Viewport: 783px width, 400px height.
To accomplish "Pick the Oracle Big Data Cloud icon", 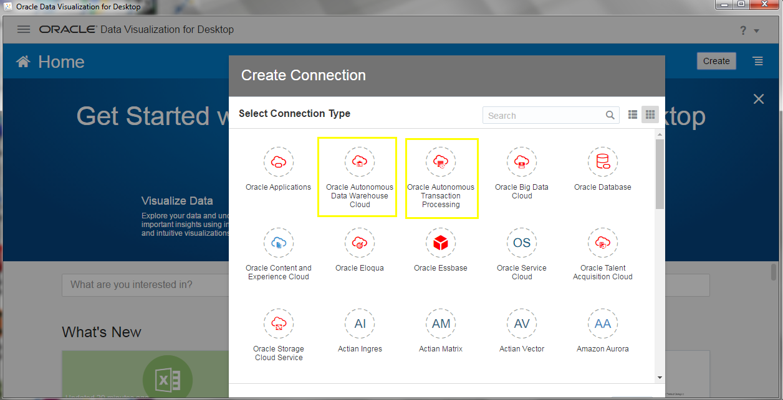I will pos(522,162).
